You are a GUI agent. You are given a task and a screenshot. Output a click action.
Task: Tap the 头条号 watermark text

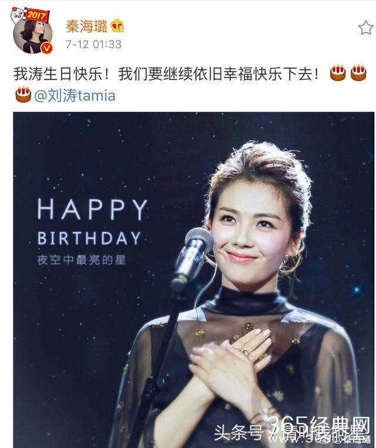click(x=239, y=432)
